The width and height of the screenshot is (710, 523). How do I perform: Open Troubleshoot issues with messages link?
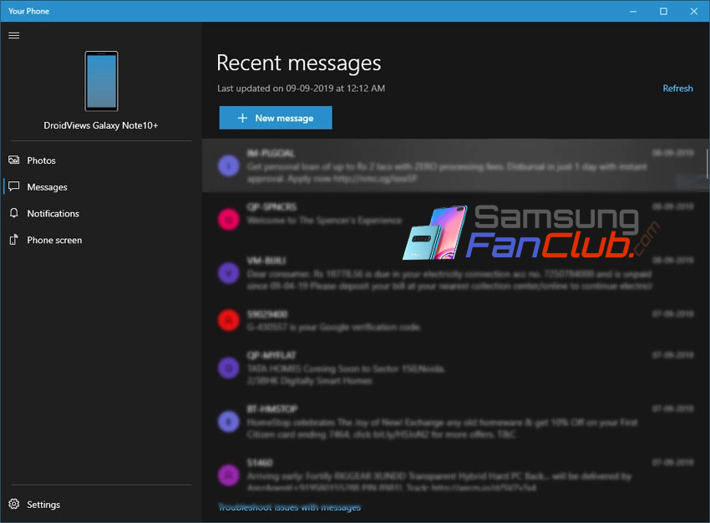289,508
